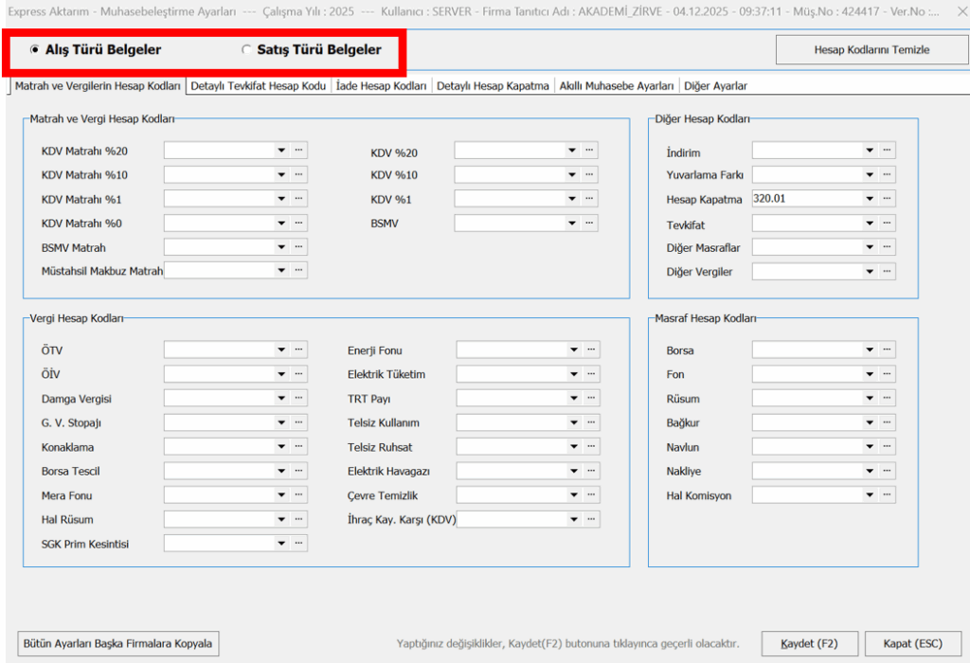
Task: Browse accounts for KDV %1 (ellipsis)
Action: click(589, 199)
